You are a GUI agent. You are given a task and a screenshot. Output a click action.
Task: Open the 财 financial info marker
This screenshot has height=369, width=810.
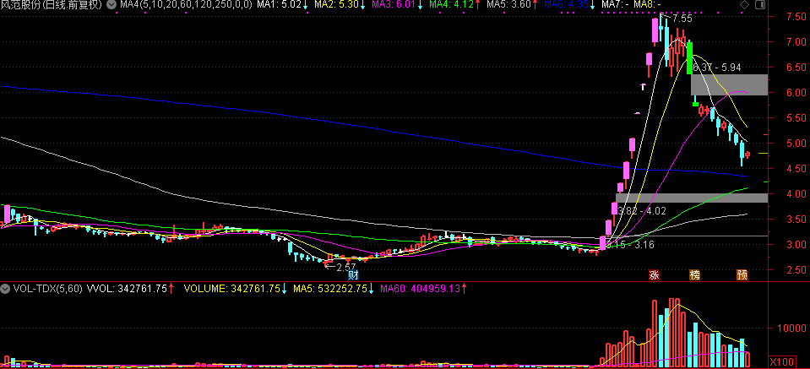[353, 274]
